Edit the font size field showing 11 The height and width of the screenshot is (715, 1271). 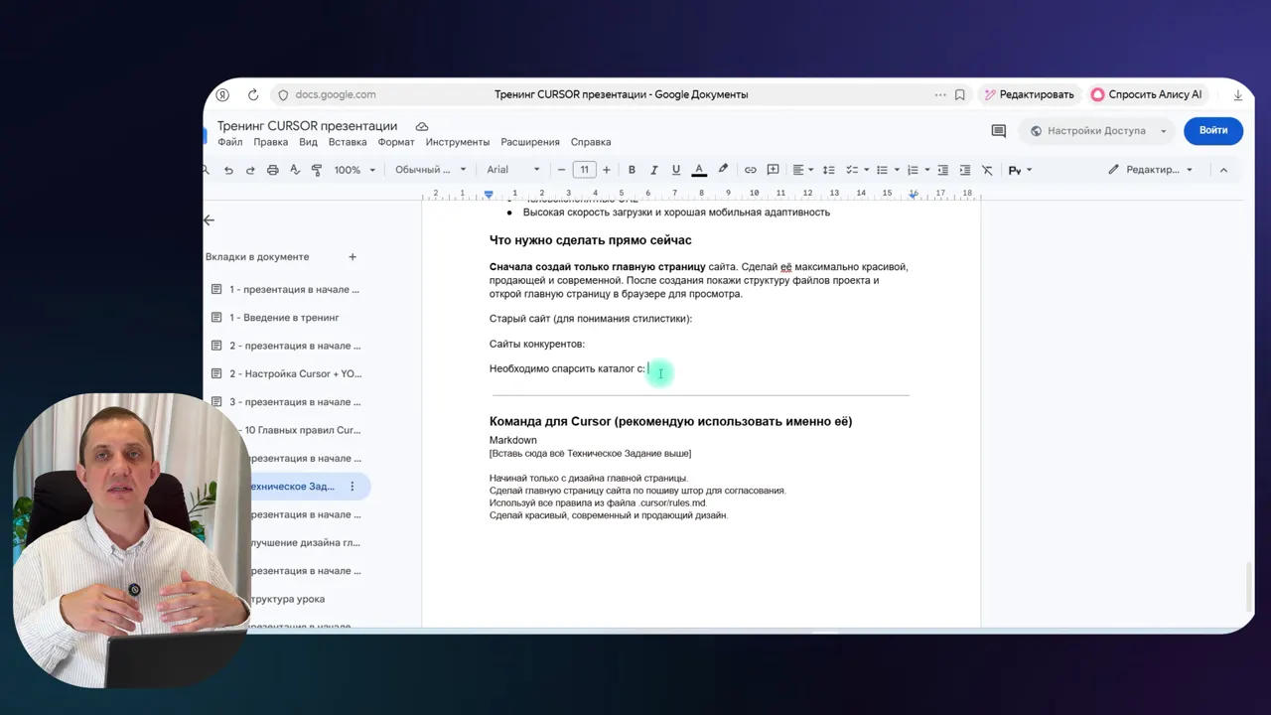[585, 170]
